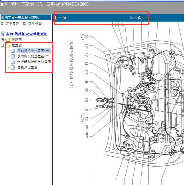Screen dimensions: 184x185
Task: Go to previous page with 上一页
Action: pyautogui.click(x=60, y=18)
